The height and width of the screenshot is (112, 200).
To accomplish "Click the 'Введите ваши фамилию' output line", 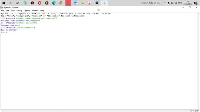I will coord(20,21).
